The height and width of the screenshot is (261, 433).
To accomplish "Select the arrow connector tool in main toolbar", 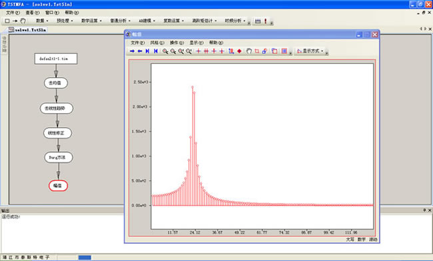I will click(15, 21).
